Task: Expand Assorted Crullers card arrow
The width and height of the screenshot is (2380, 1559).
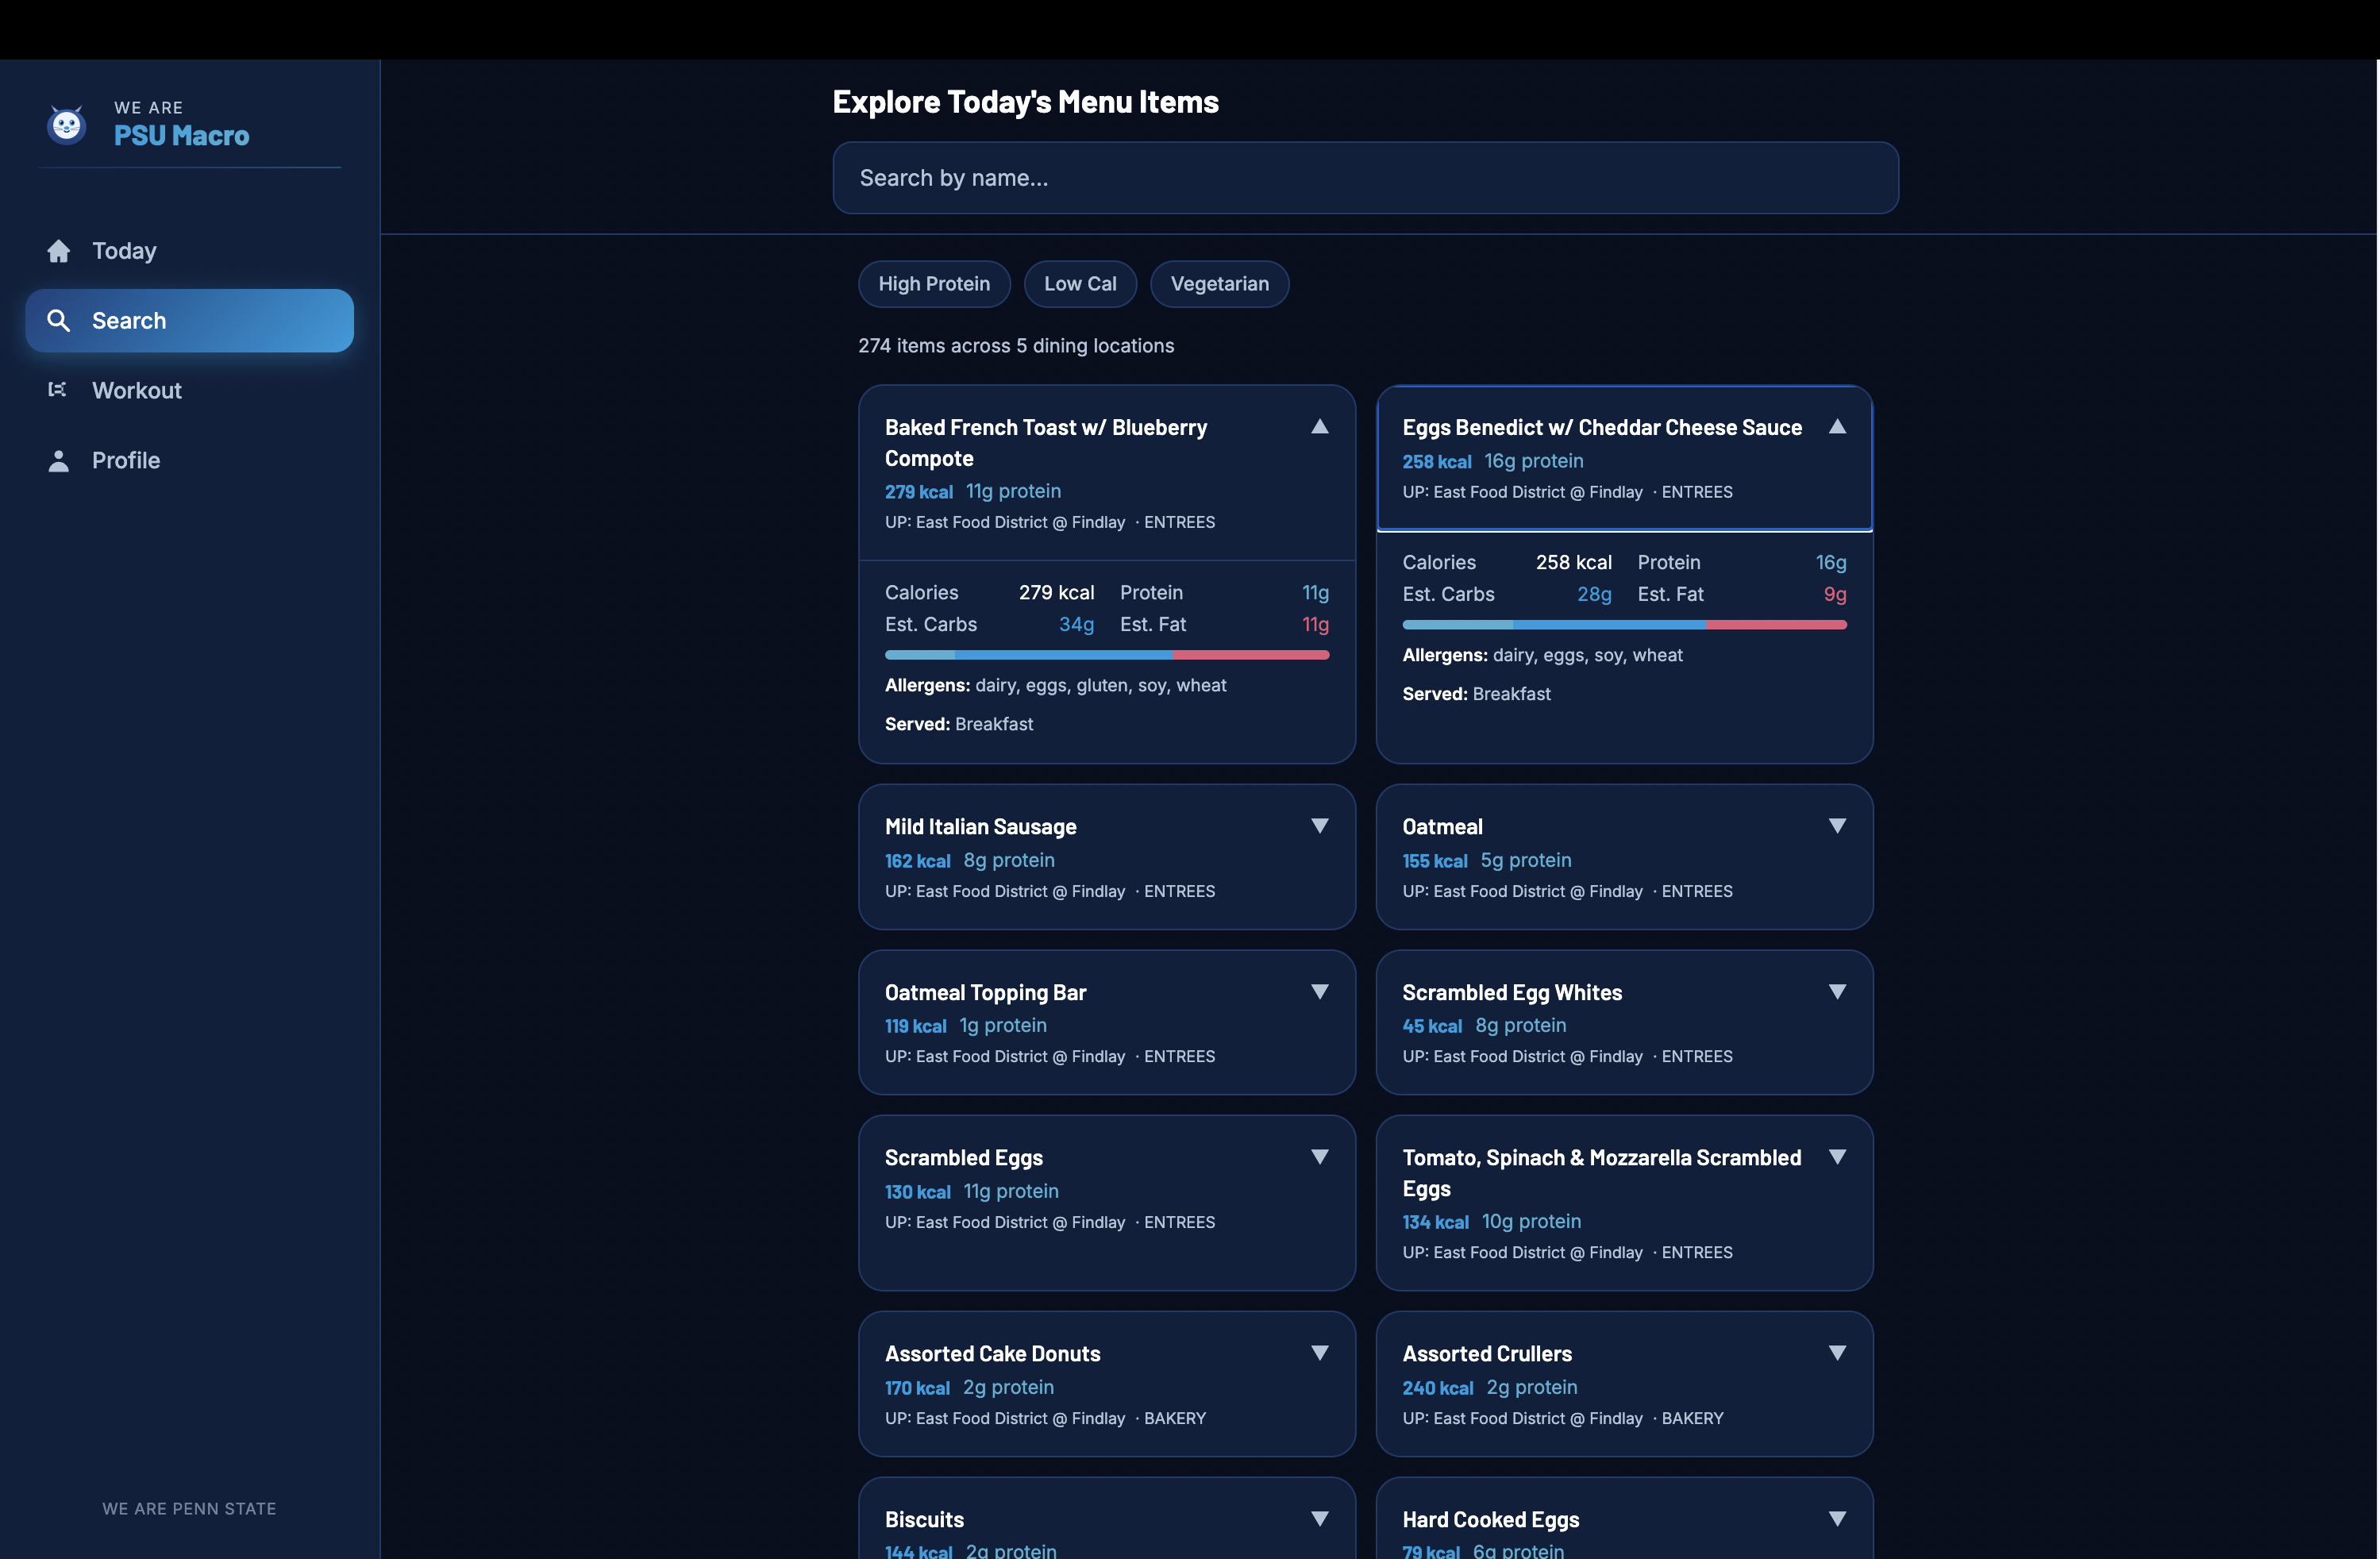Action: click(x=1836, y=1353)
